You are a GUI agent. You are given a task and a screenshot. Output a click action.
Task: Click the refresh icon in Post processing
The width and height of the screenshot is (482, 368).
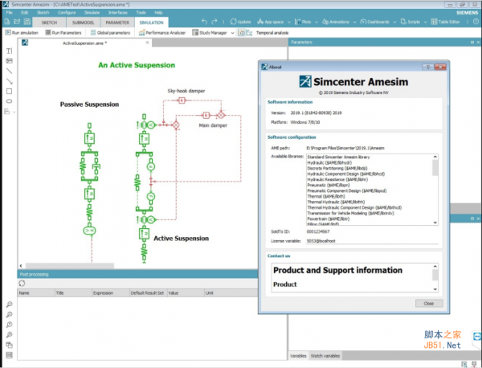(x=22, y=283)
